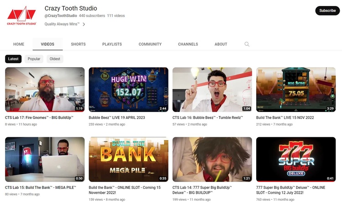
Task: Click '159 views • 8 months ago' metadata
Action: click(x=107, y=199)
